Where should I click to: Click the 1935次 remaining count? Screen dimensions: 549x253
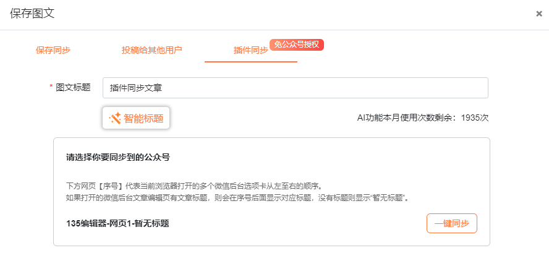click(x=475, y=118)
